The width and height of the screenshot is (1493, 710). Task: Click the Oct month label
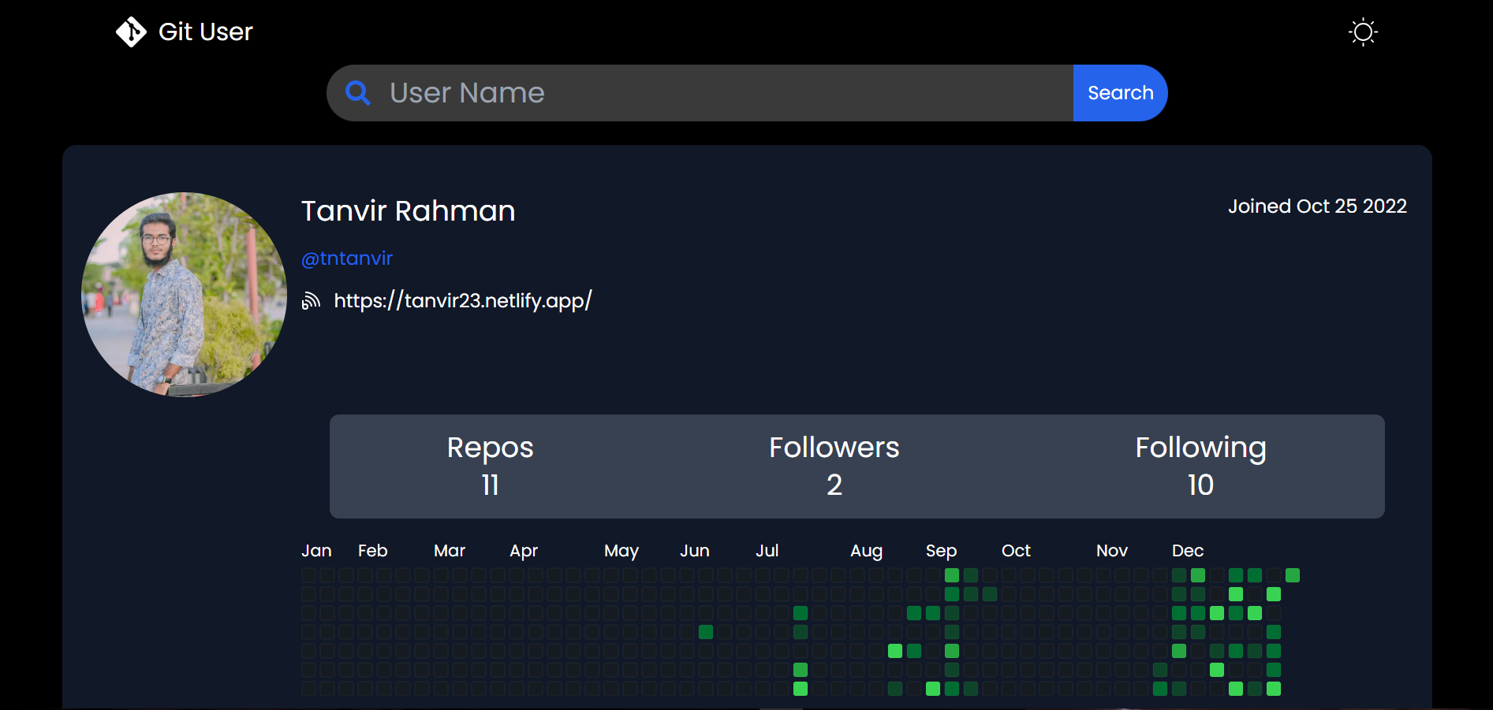(x=1016, y=551)
